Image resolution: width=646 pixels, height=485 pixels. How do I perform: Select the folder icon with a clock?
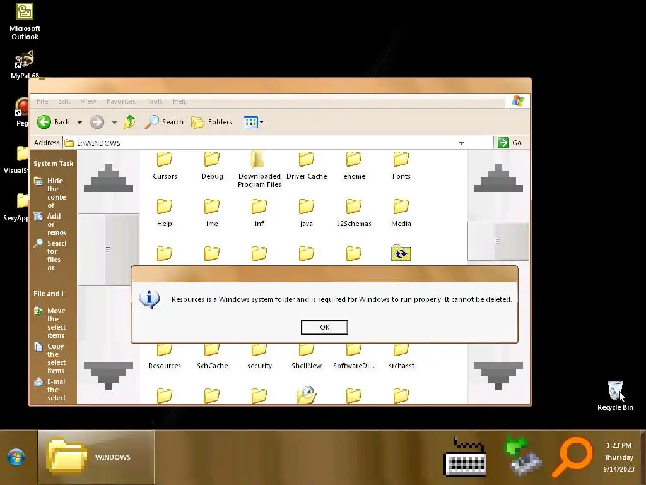click(x=306, y=395)
